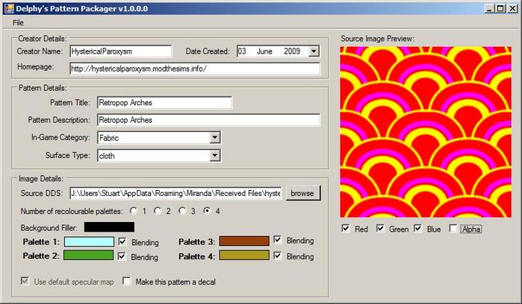Select 1 recolourable palette radio button
The image size is (522, 304).
[x=134, y=211]
